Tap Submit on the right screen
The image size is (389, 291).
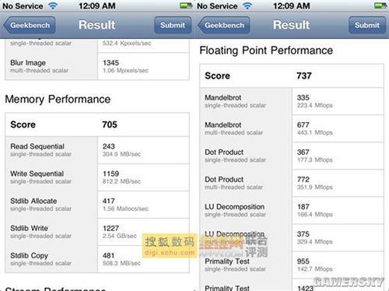[x=367, y=25]
